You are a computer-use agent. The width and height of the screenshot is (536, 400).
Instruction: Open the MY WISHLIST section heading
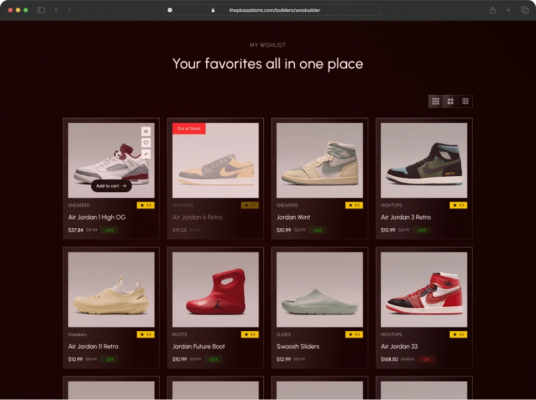tap(268, 45)
